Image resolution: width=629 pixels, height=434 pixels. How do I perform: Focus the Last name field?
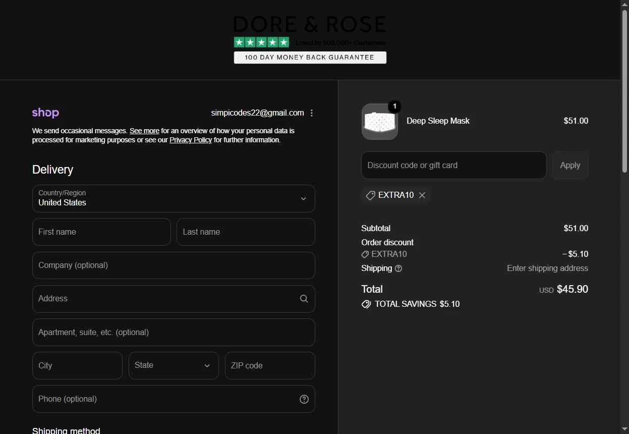click(x=246, y=232)
